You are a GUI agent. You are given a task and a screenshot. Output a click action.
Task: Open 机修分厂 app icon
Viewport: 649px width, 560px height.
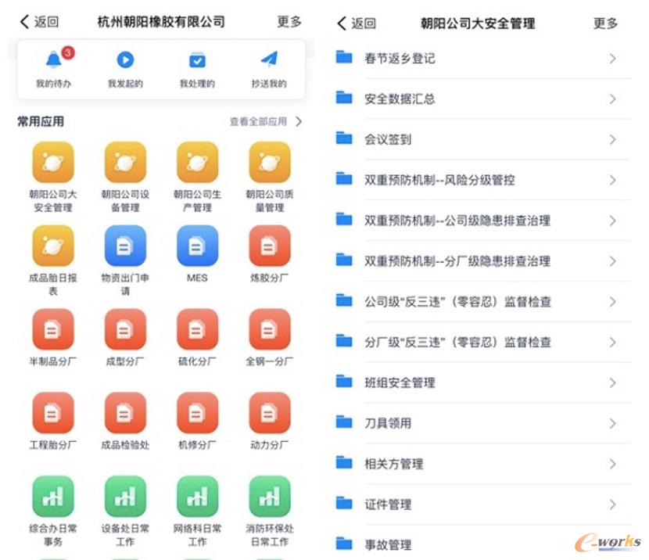(x=197, y=413)
